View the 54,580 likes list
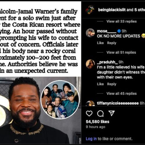Viewport: 145px width, 145px height. pos(97,122)
